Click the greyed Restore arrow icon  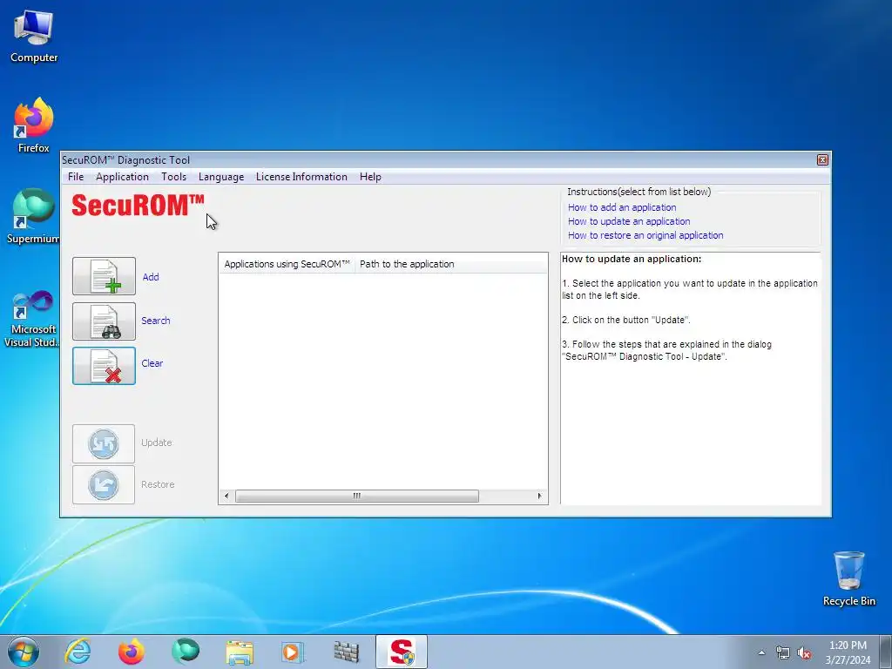(104, 484)
